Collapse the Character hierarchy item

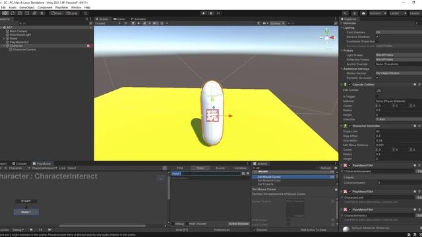pyautogui.click(x=4, y=46)
